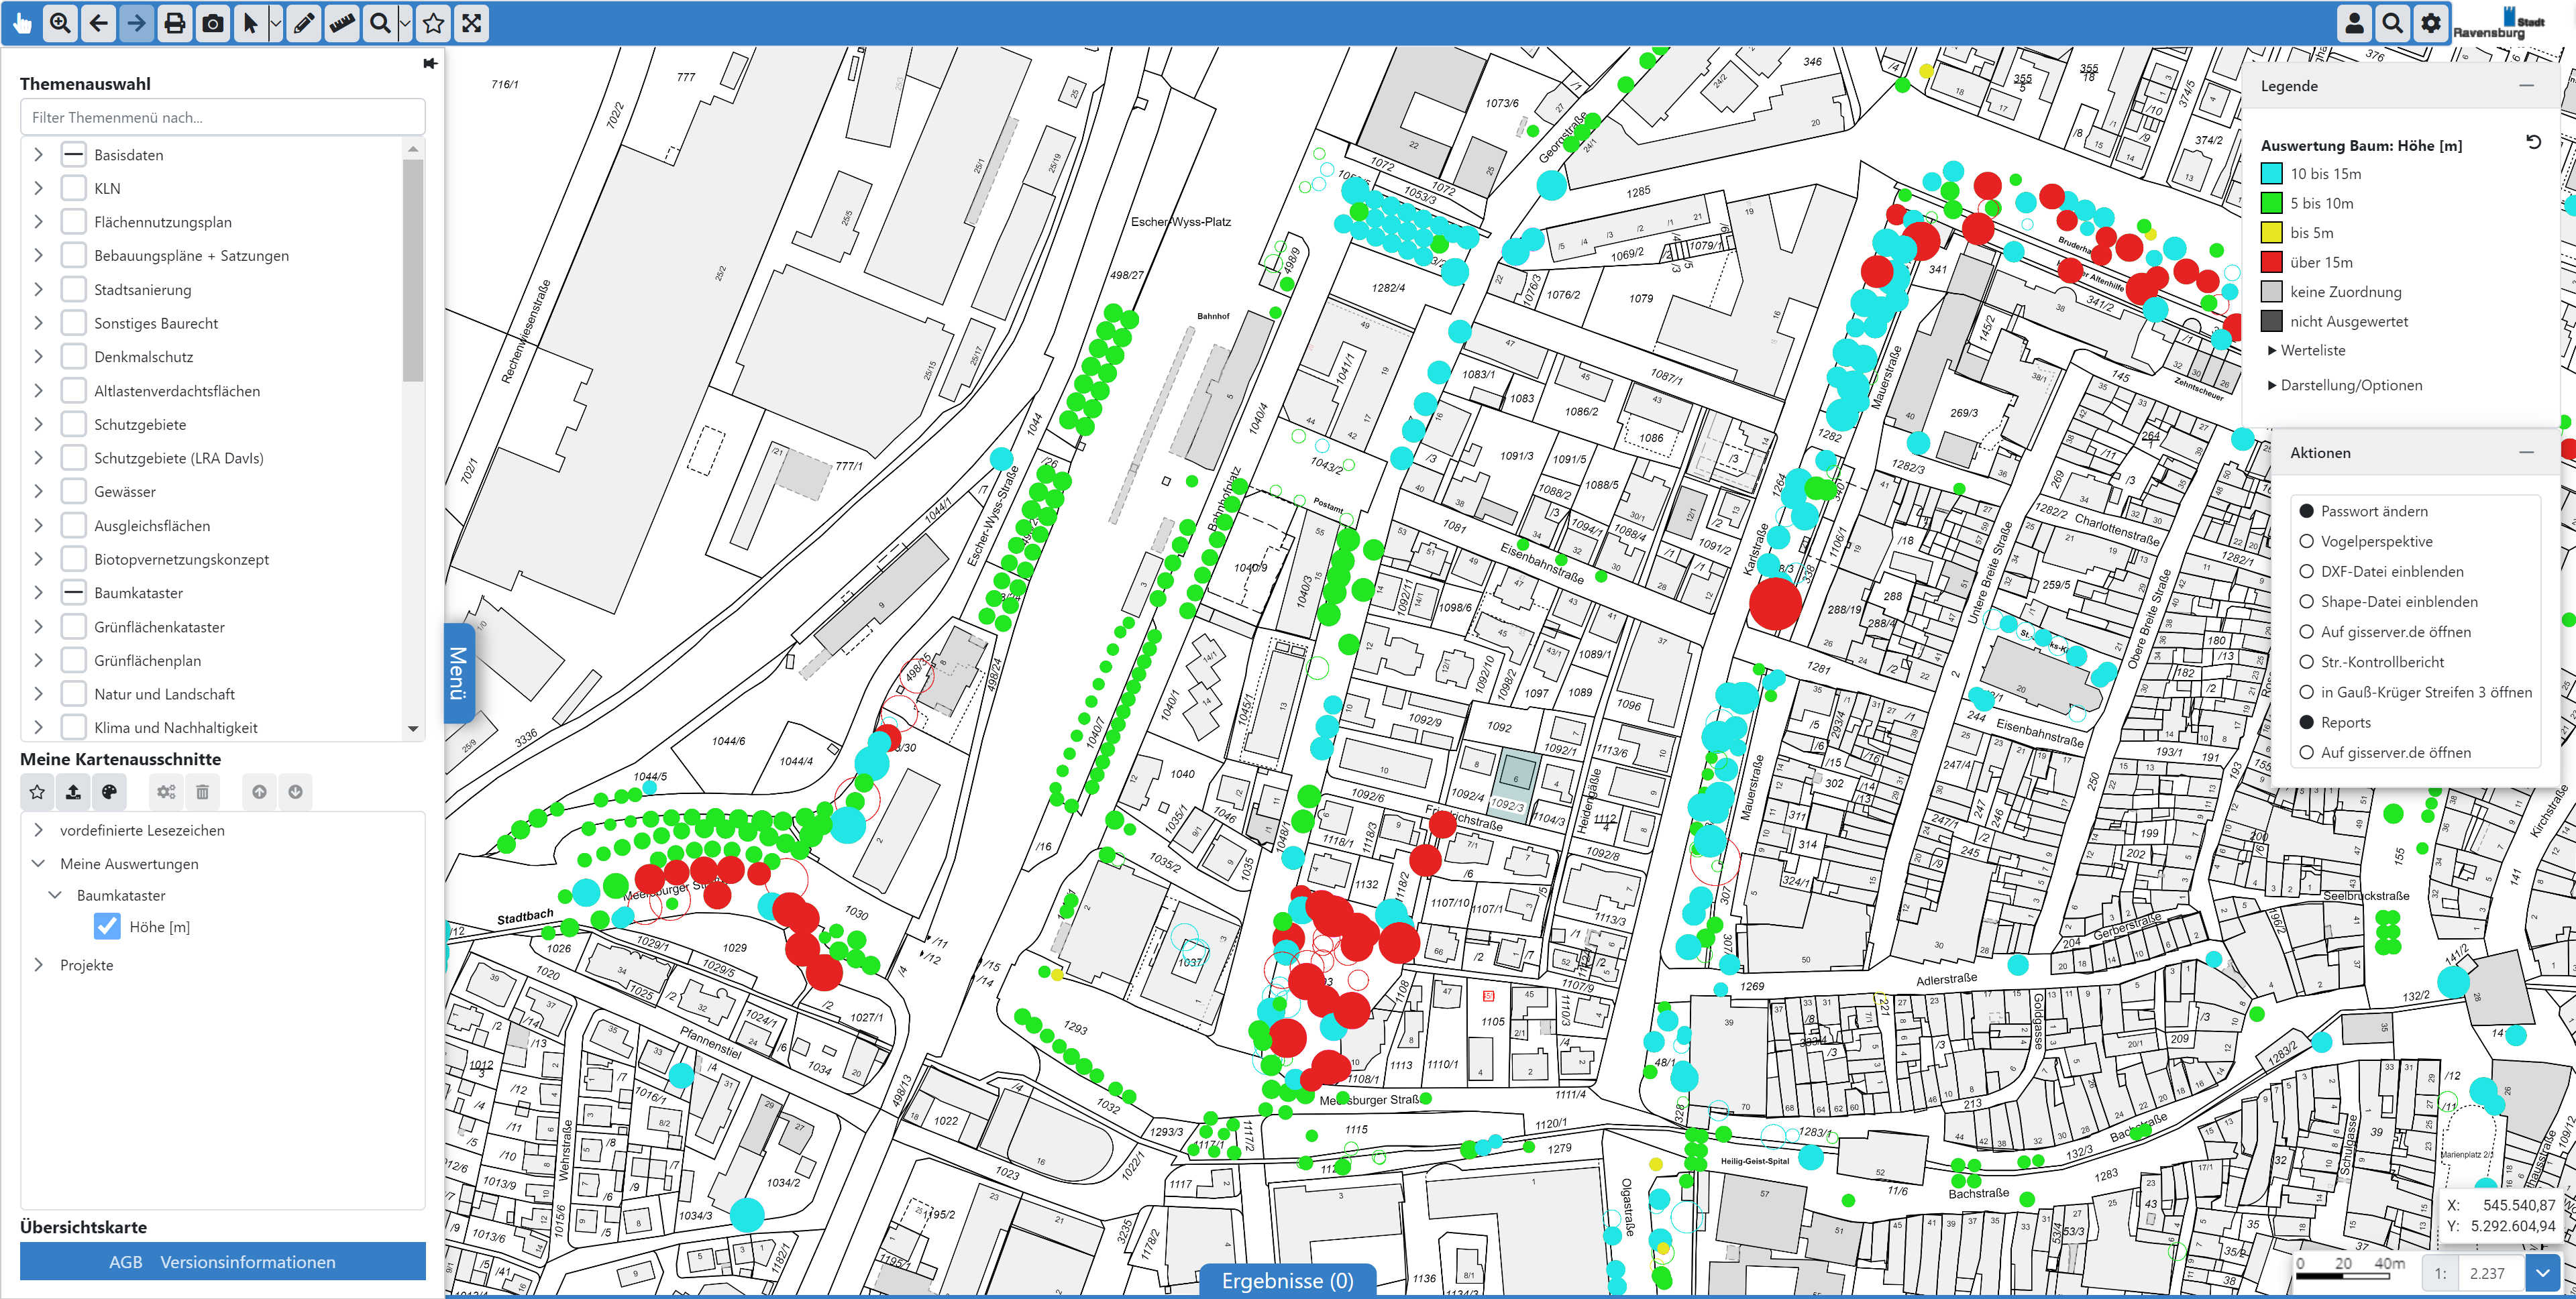Click the red über 15m swatch

tap(2272, 262)
